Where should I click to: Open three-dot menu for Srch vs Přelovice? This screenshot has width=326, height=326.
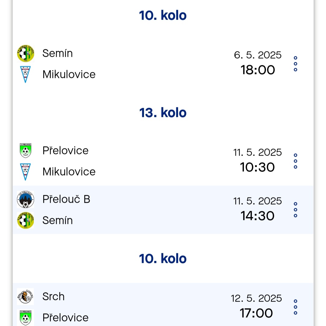296,307
